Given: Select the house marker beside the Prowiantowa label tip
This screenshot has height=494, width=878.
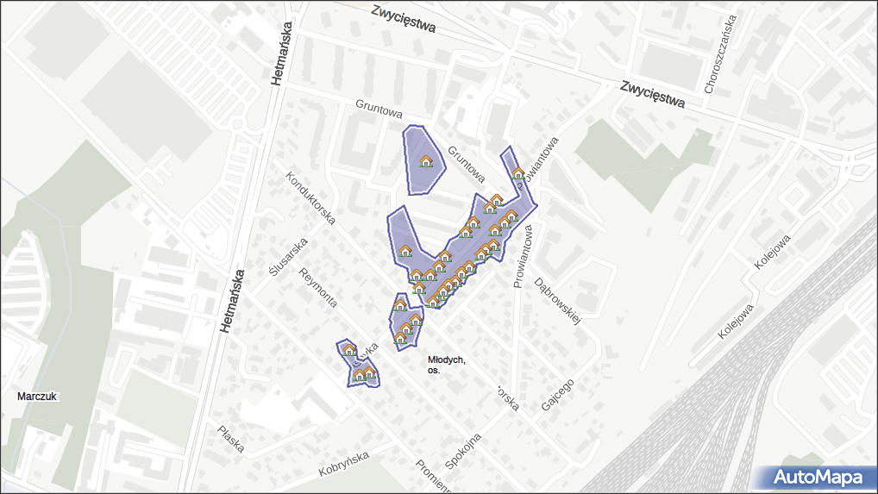Looking at the screenshot, I should point(517,173).
